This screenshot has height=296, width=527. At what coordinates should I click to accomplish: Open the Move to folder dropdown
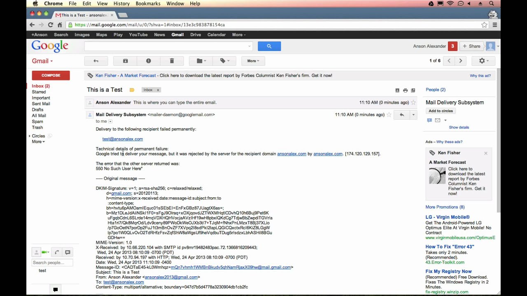(201, 61)
